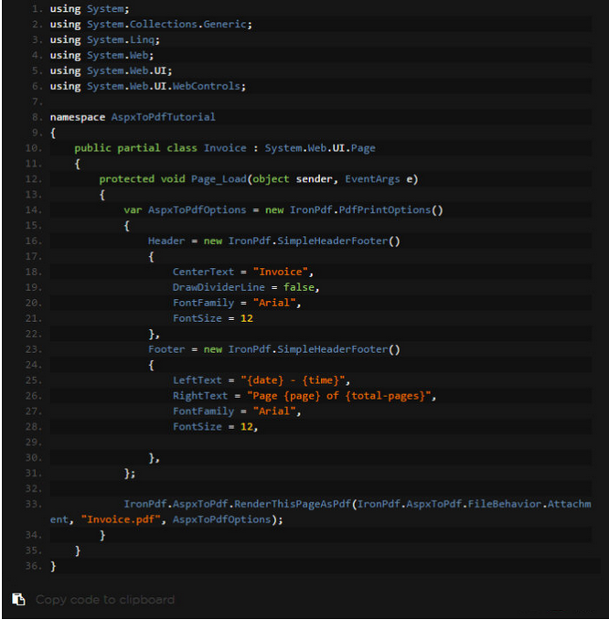Click line number 1 in the gutter

[x=36, y=9]
